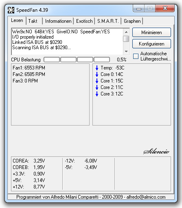The image size is (182, 208).
Task: Click the log scrollbar up arrow
Action: [x=126, y=32]
